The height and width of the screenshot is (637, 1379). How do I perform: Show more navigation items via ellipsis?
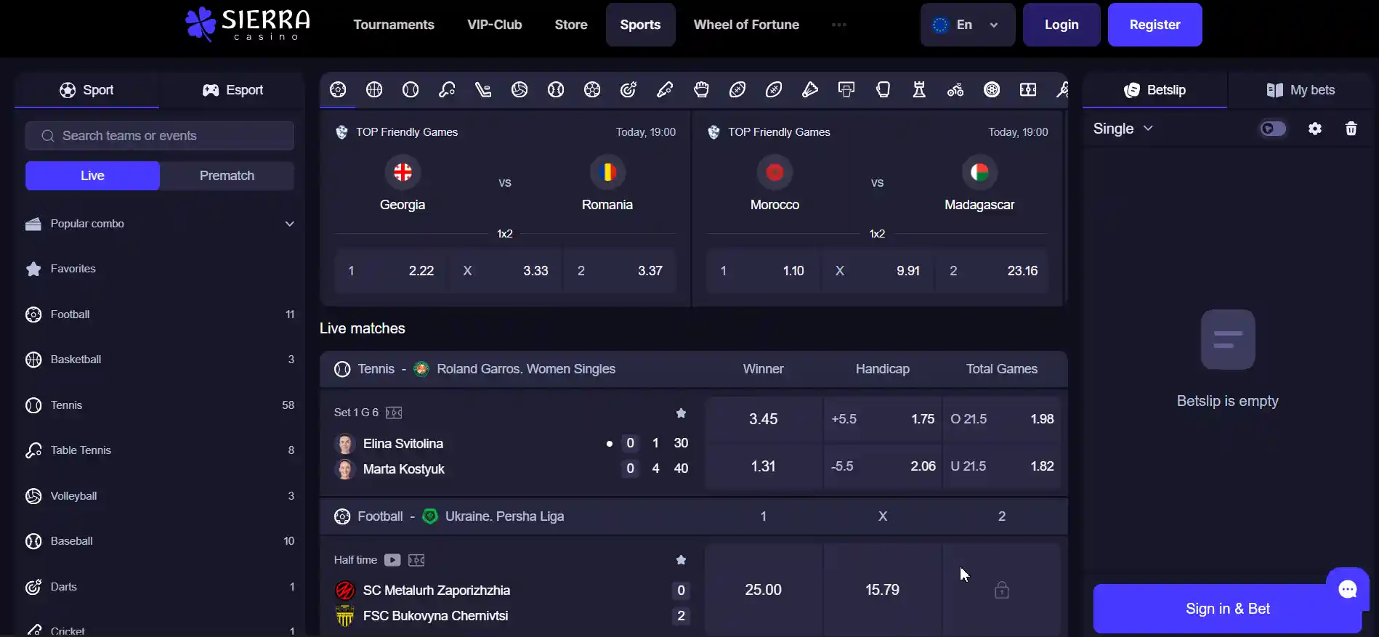coord(839,25)
